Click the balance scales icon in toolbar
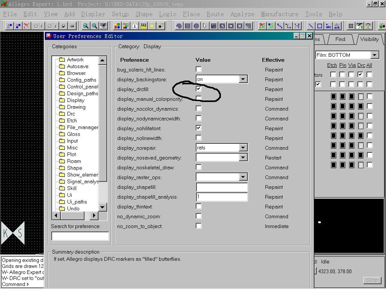This screenshot has height=289, width=386. (368, 26)
